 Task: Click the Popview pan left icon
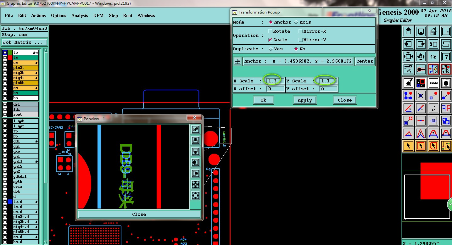pyautogui.click(x=195, y=163)
